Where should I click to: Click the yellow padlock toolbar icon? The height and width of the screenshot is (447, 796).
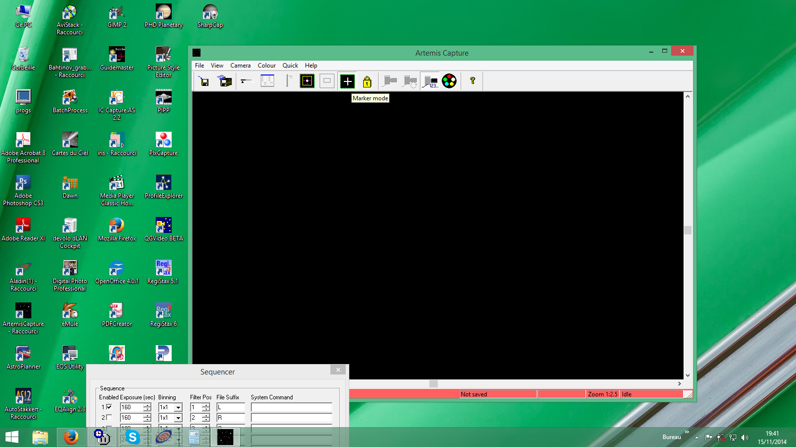tap(367, 81)
